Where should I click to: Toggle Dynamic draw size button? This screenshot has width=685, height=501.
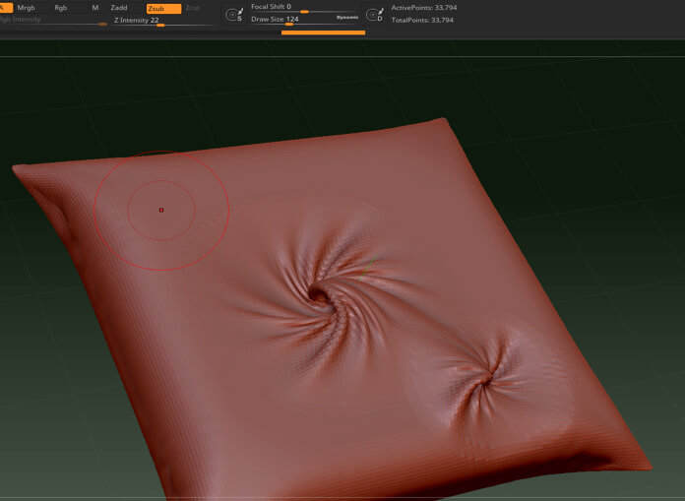(x=347, y=18)
